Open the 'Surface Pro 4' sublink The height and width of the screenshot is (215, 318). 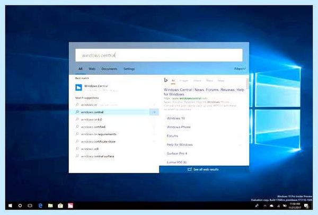(177, 154)
